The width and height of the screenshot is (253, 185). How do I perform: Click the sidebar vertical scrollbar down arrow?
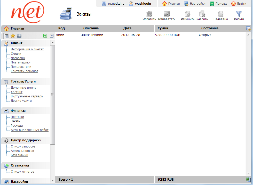[x=53, y=181]
